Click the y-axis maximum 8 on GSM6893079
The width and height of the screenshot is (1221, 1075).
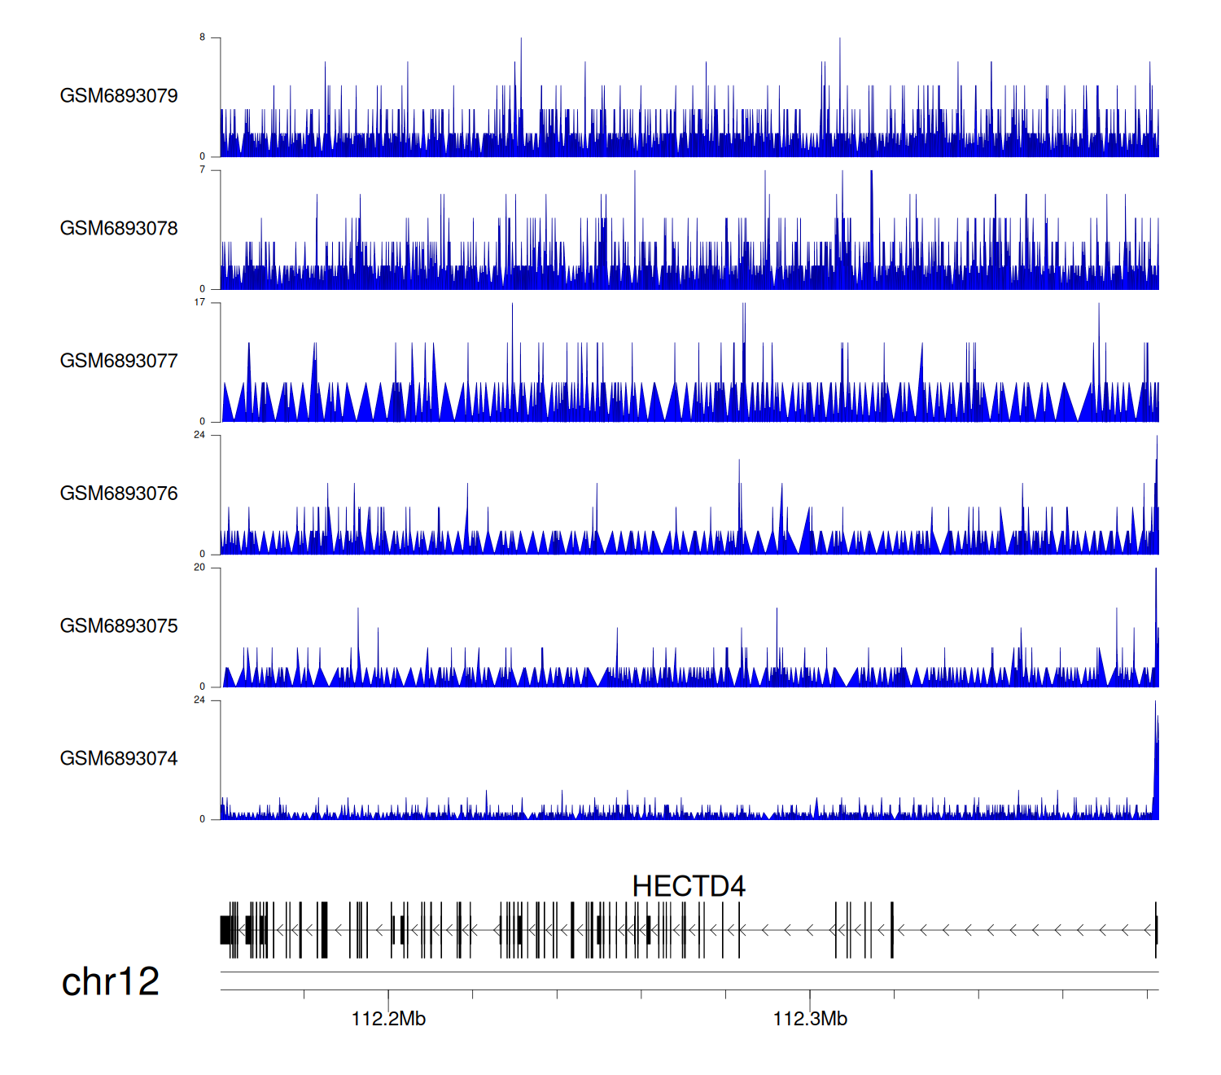pos(203,37)
